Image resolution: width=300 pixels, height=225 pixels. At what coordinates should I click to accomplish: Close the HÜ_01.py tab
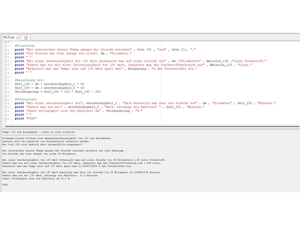click(18, 37)
